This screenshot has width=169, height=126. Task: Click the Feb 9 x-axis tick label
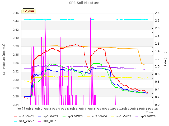tap(100, 109)
